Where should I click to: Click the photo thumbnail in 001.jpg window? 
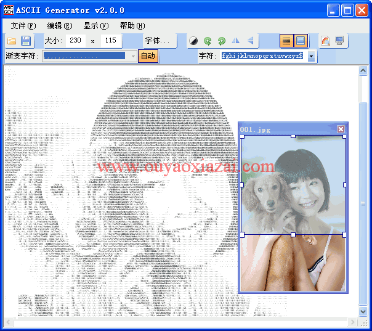[x=293, y=213]
